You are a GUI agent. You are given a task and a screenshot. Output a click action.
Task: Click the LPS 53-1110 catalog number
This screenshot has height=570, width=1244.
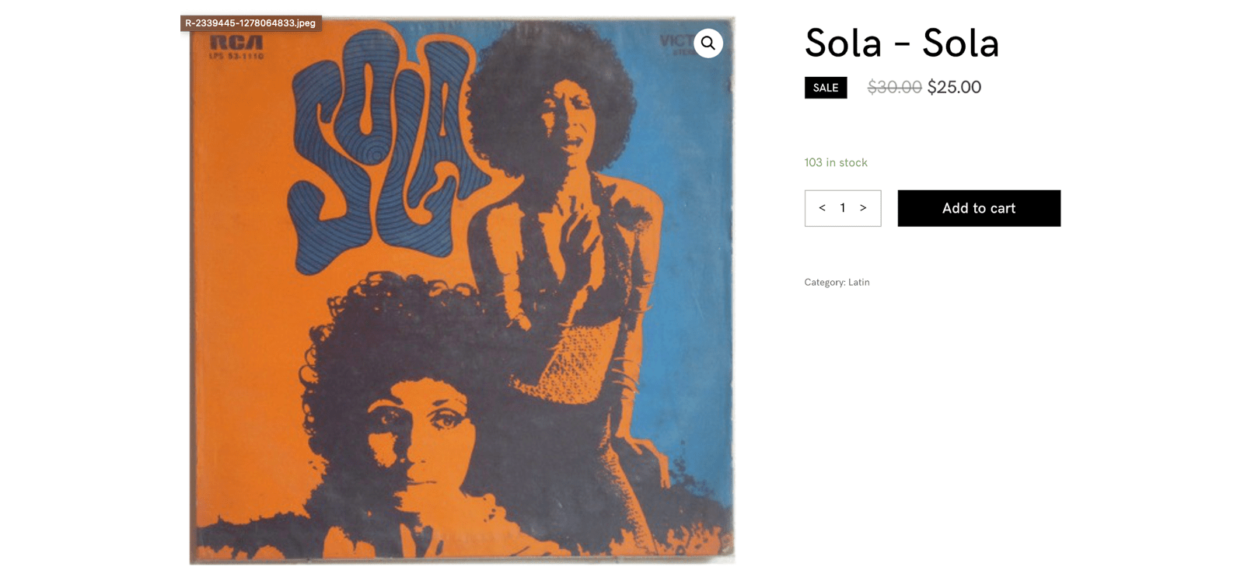(x=236, y=57)
